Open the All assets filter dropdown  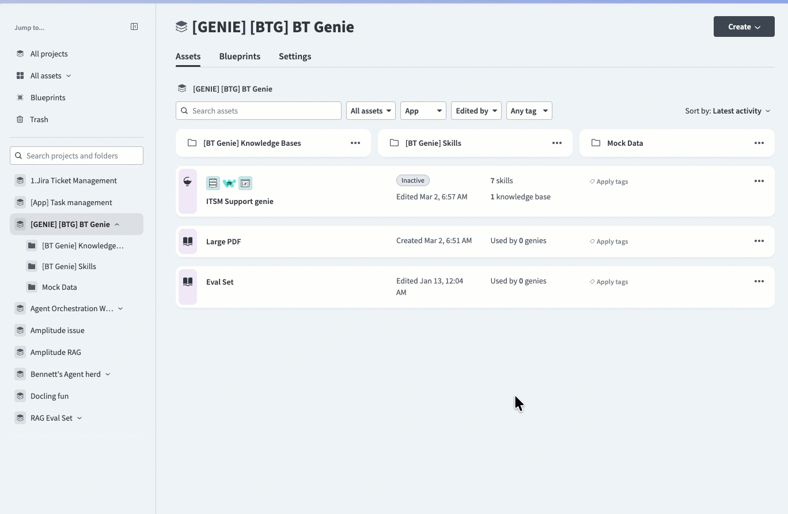coord(370,111)
